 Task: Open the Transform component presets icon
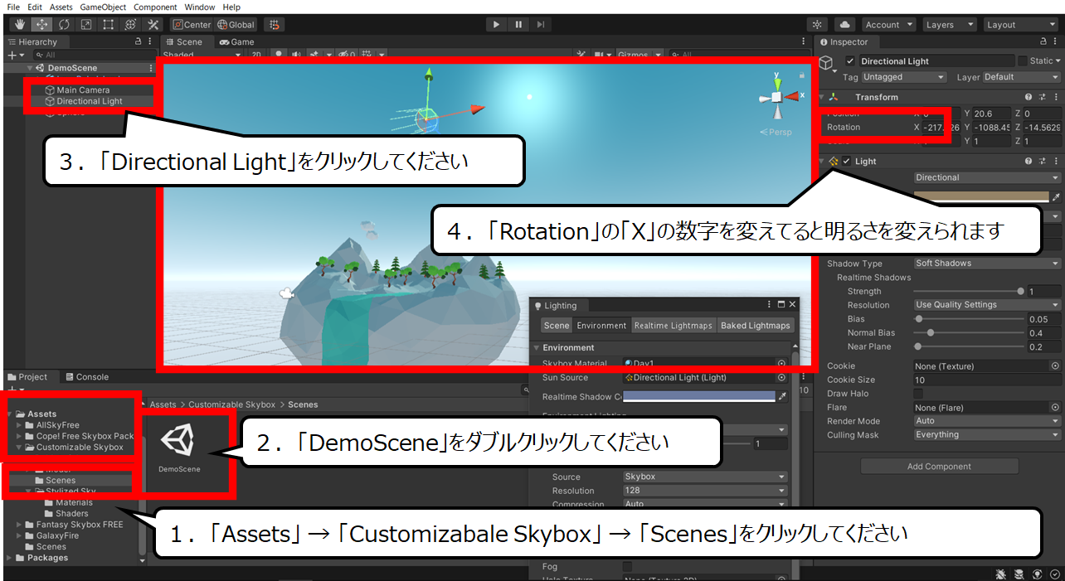pyautogui.click(x=1042, y=97)
